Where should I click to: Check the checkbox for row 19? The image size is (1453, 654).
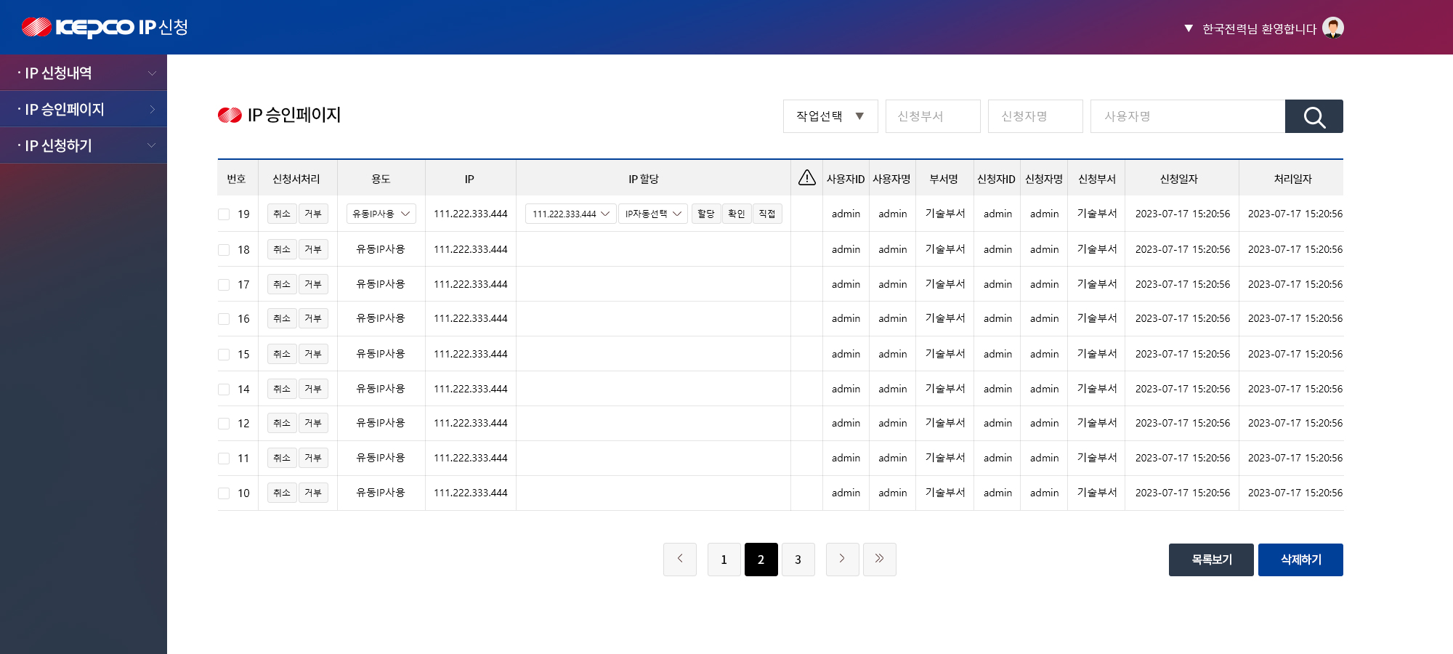(224, 214)
